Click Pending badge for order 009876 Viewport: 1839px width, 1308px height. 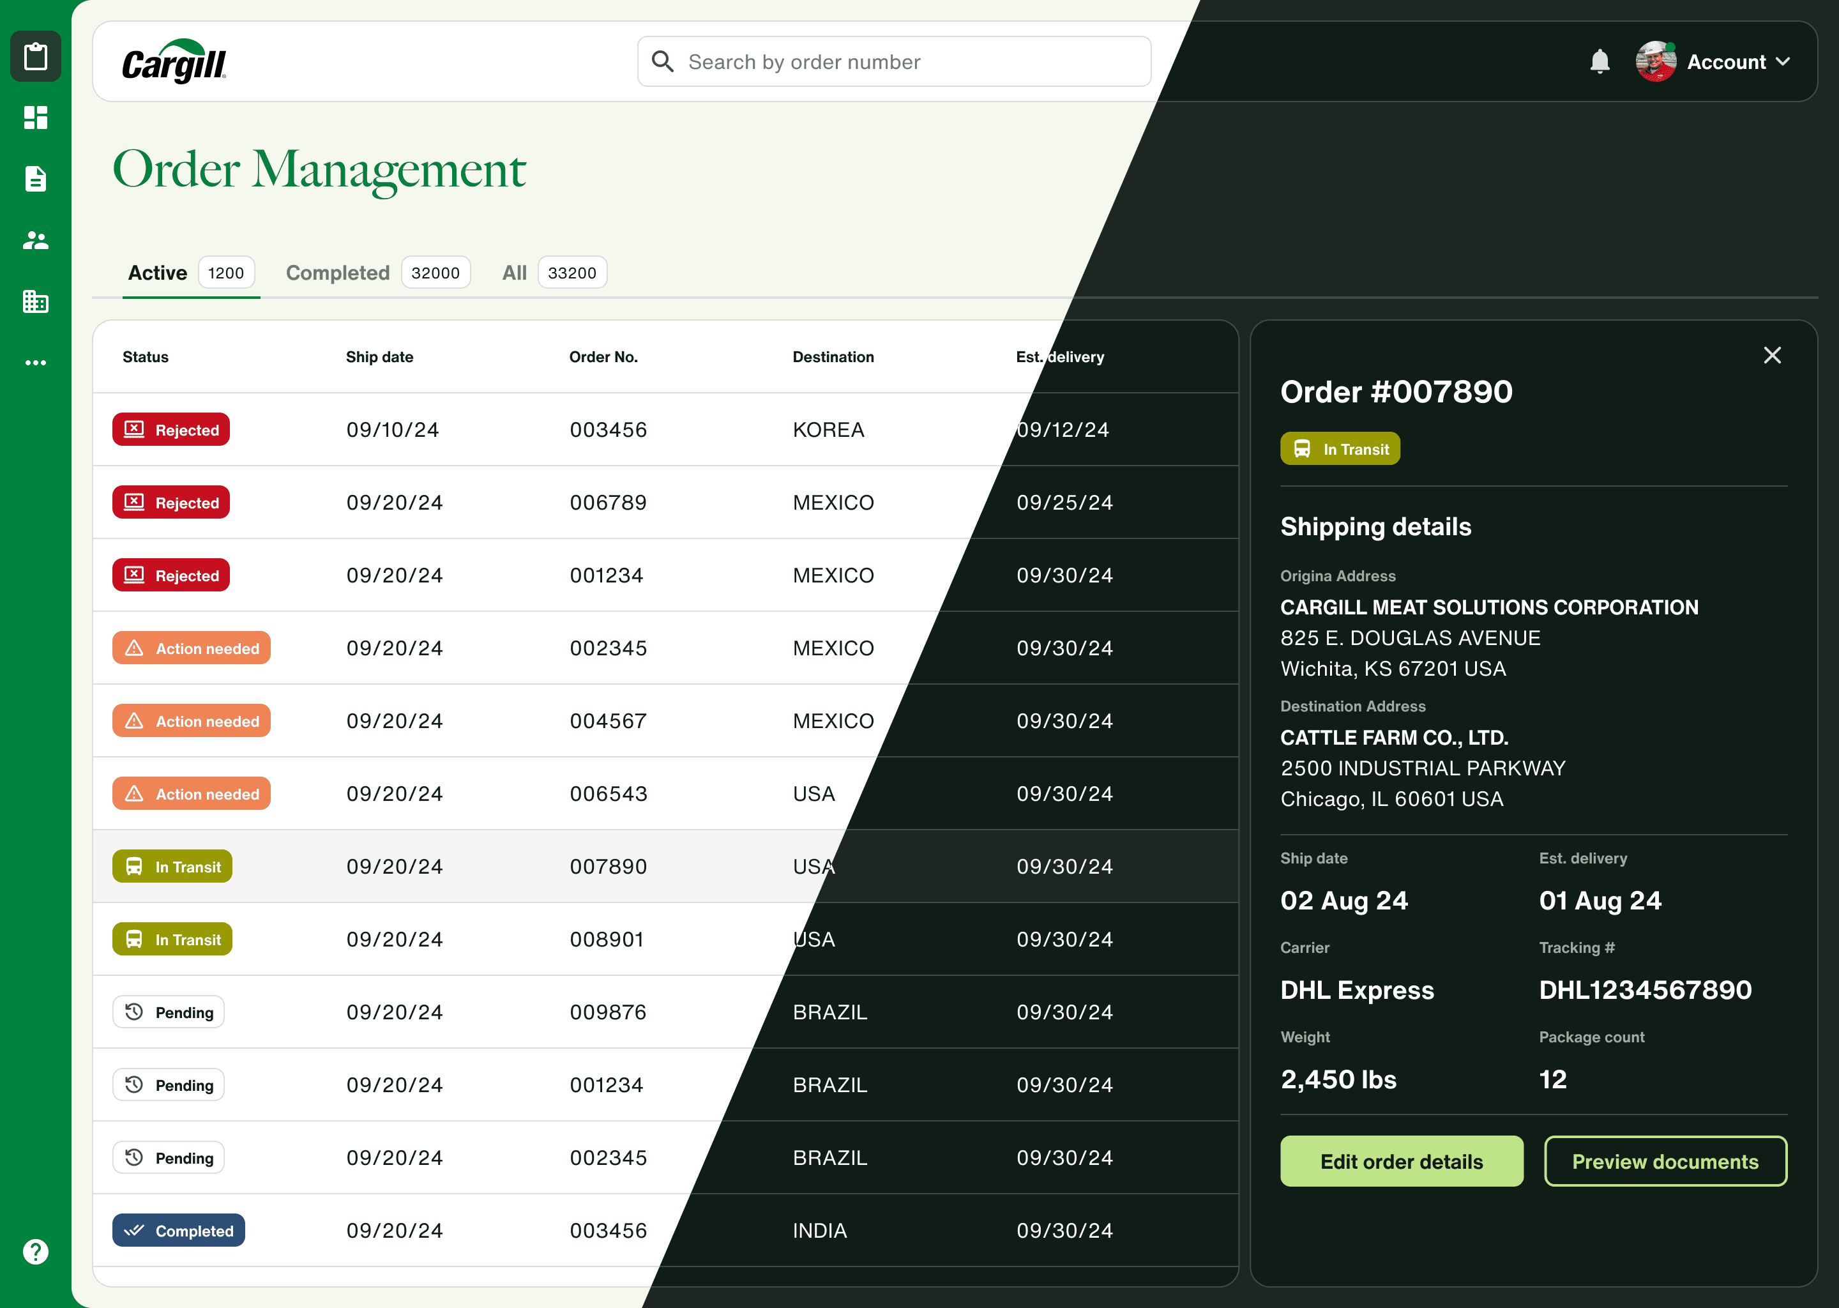(169, 1012)
